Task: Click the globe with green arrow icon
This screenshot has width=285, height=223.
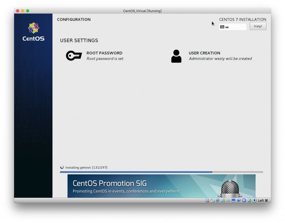Action: pos(249,201)
